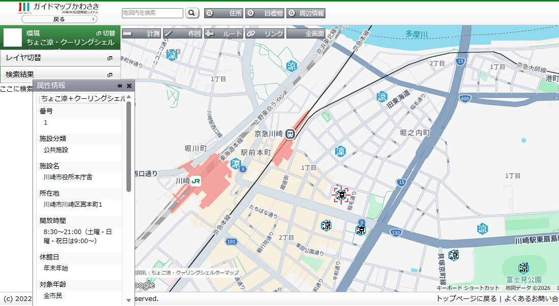559x306 pixels.
Task: Click the 涼 marker beside route 9 shield
Action: (361, 230)
